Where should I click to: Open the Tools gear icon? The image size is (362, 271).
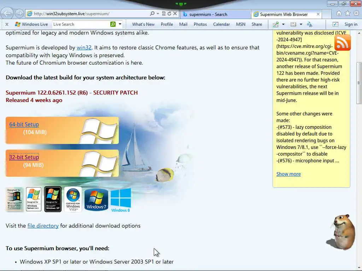pos(356,14)
